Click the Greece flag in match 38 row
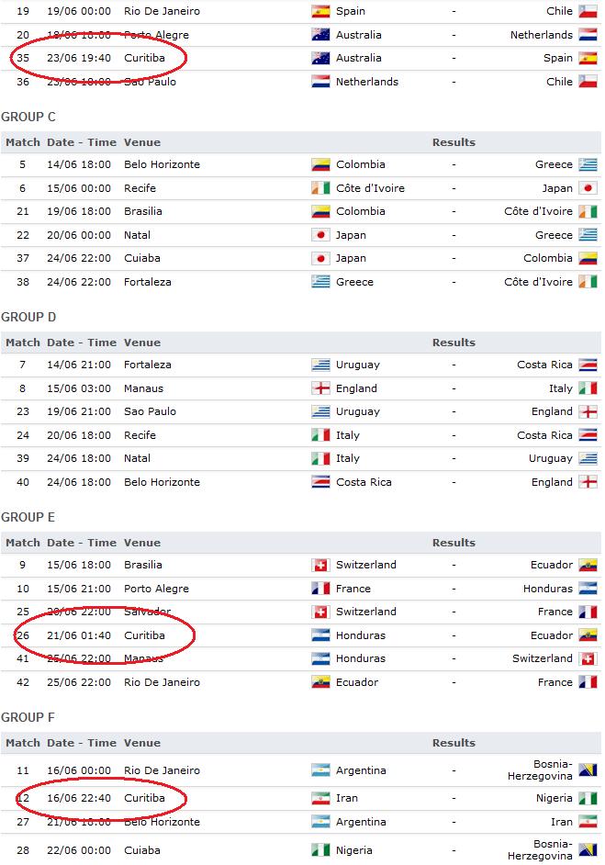Image resolution: width=605 pixels, height=865 pixels. pyautogui.click(x=320, y=282)
